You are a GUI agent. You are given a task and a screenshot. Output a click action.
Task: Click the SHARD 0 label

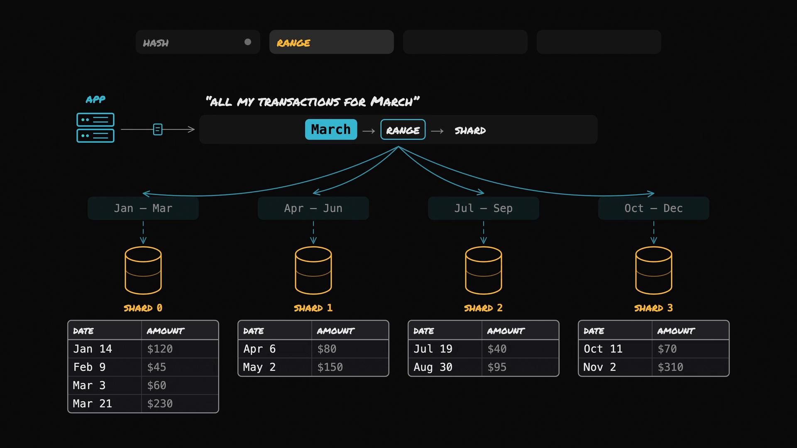(143, 308)
